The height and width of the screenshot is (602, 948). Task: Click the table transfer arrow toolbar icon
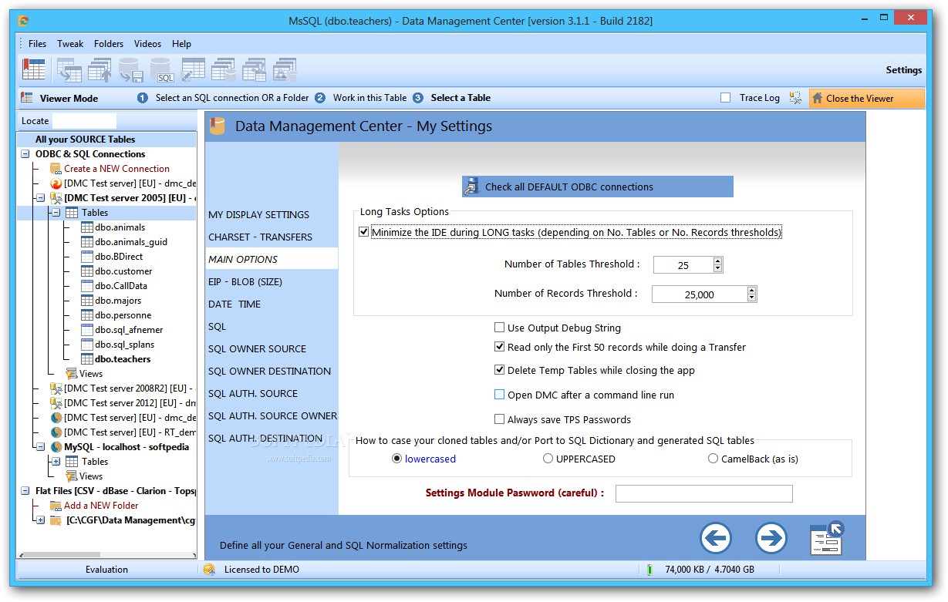tap(69, 70)
